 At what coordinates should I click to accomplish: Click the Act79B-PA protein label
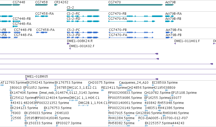(x=174, y=30)
